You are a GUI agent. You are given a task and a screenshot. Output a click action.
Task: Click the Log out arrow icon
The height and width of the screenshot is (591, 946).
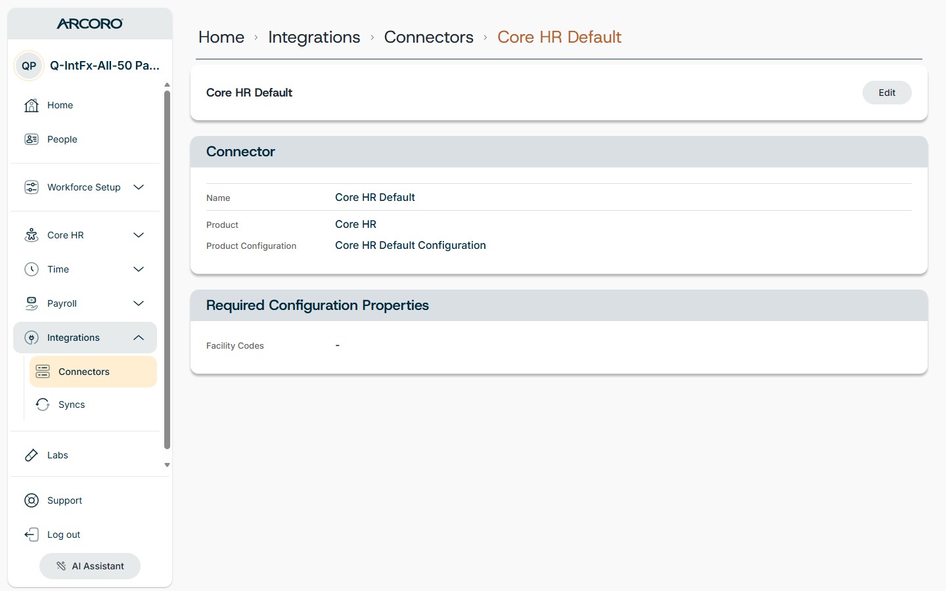click(32, 535)
